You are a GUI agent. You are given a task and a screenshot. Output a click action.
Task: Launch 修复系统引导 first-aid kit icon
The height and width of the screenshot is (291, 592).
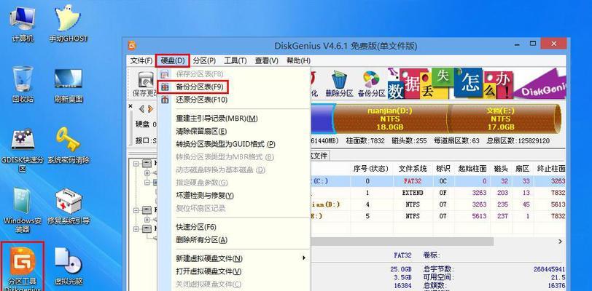[69, 207]
